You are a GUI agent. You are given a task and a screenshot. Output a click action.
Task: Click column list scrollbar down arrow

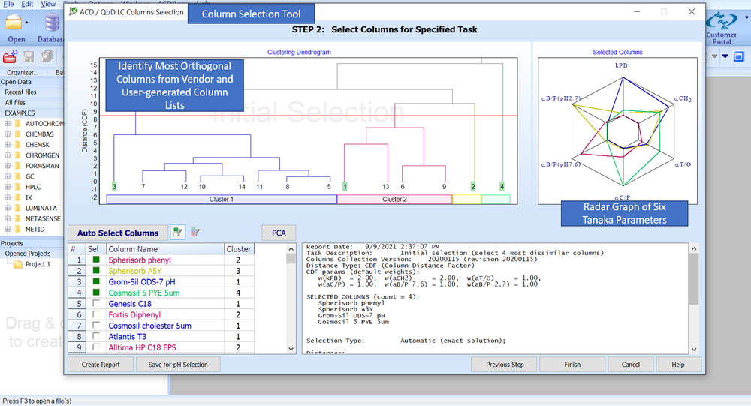pyautogui.click(x=291, y=349)
